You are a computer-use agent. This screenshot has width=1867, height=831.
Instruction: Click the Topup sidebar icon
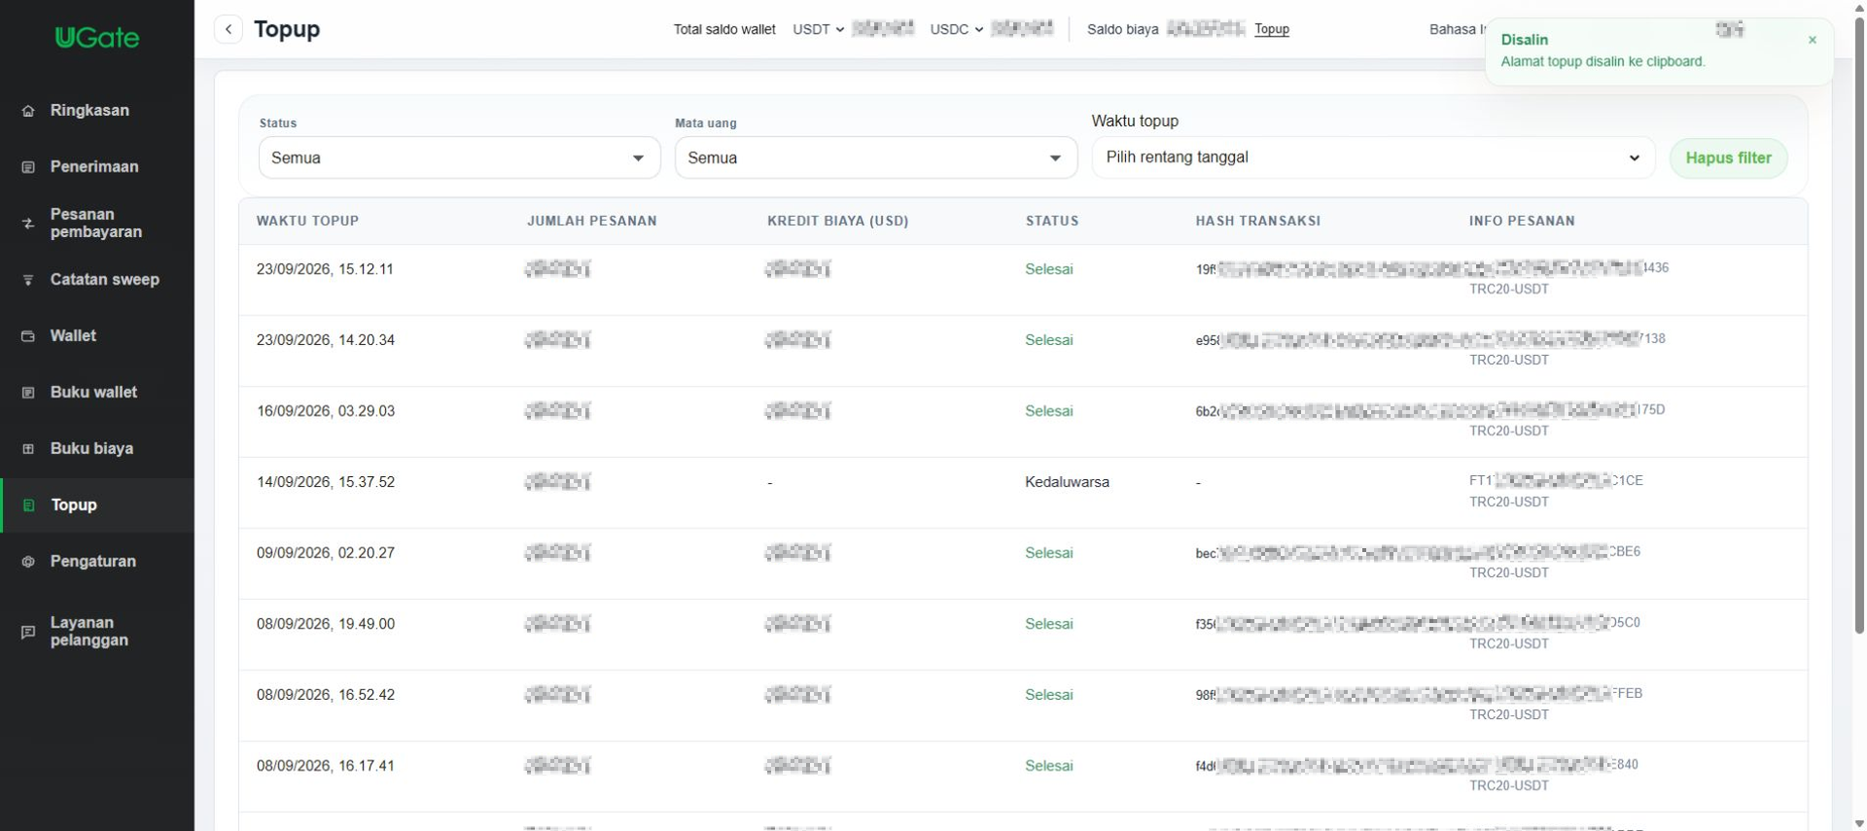pyautogui.click(x=28, y=505)
